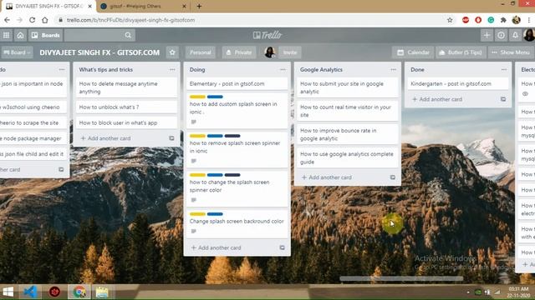535x300 pixels.
Task: Open list actions for Google Analytics
Action: coord(394,69)
